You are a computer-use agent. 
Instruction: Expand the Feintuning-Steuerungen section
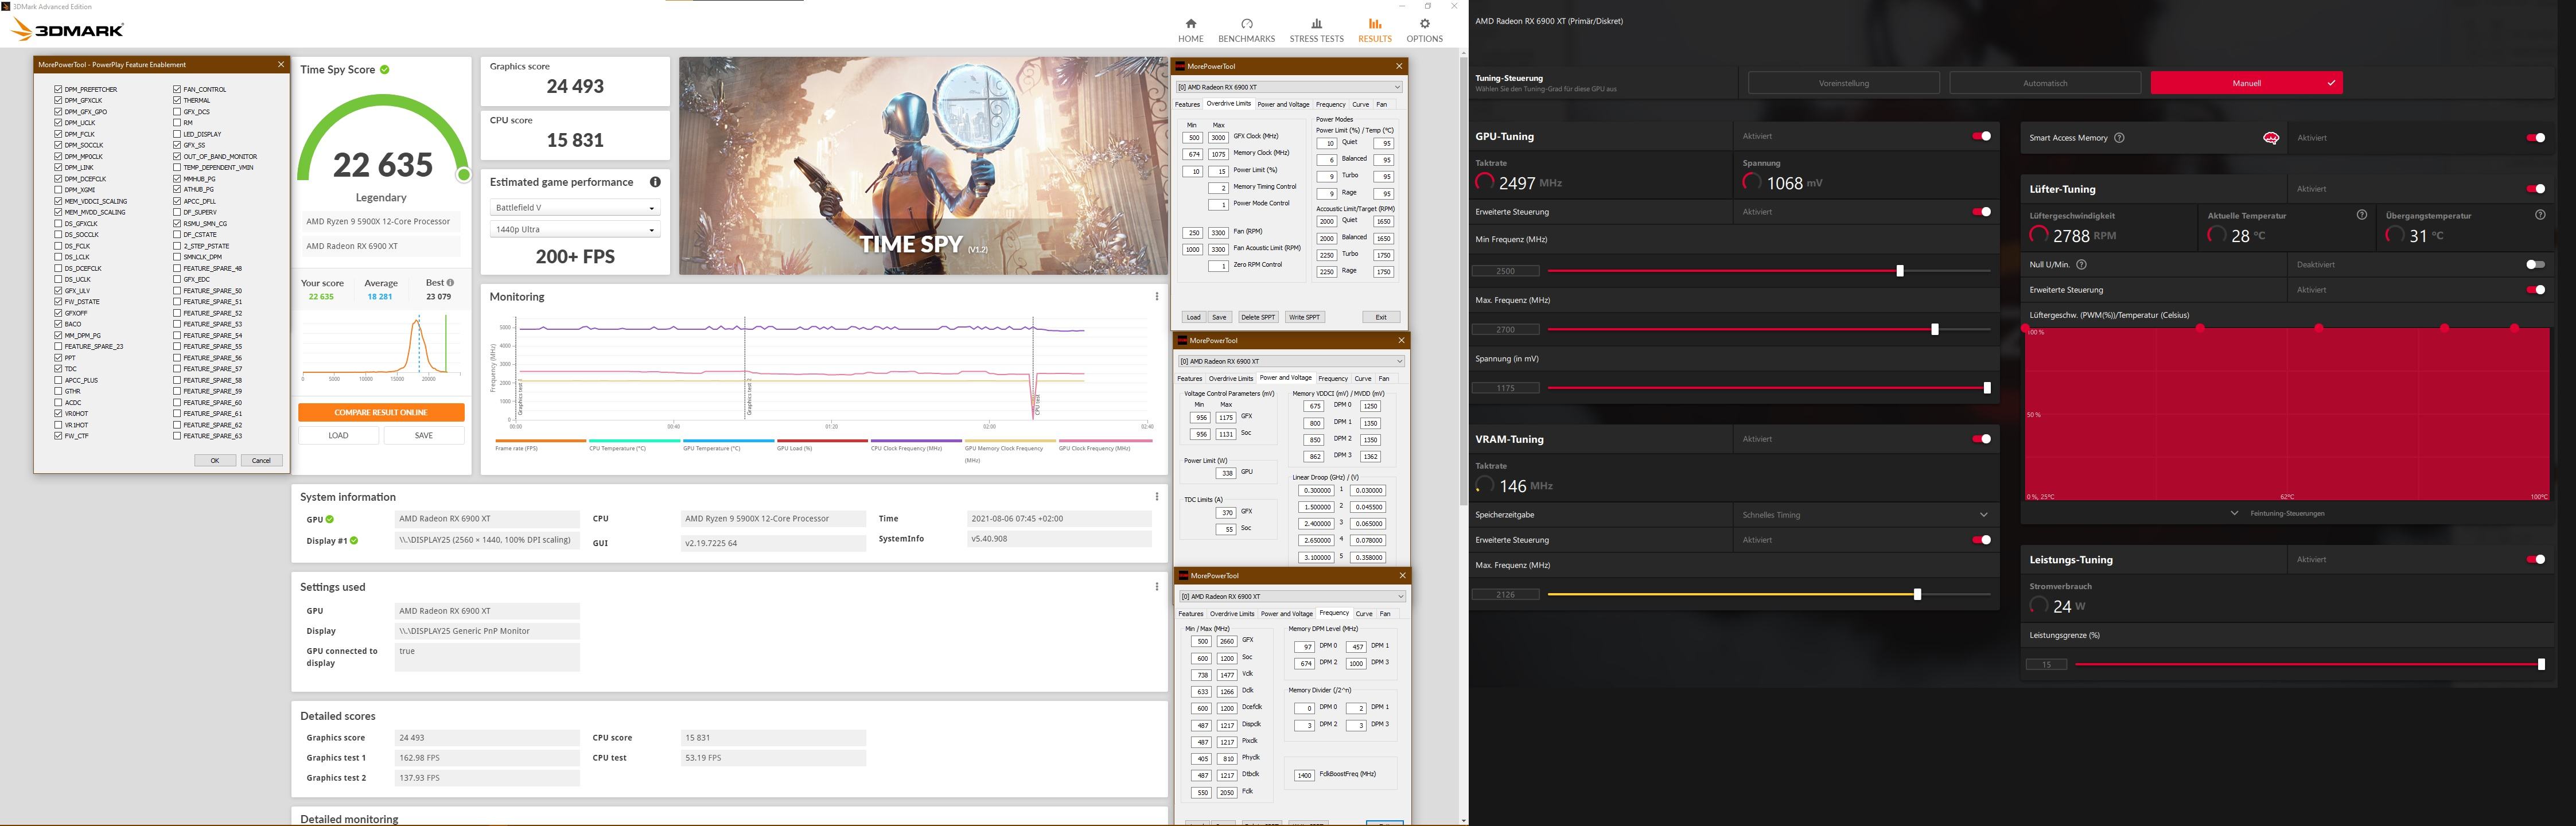click(x=2279, y=513)
